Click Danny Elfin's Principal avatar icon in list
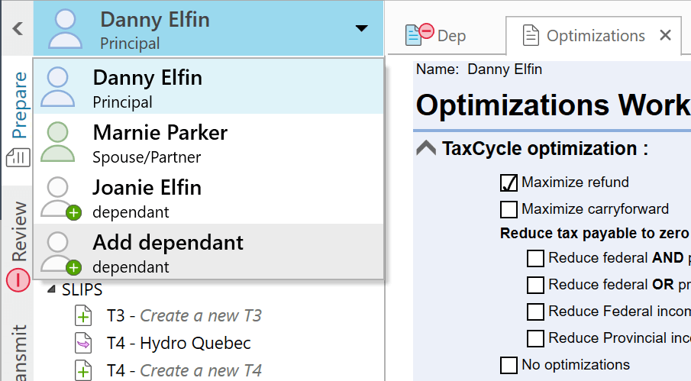 pyautogui.click(x=60, y=86)
